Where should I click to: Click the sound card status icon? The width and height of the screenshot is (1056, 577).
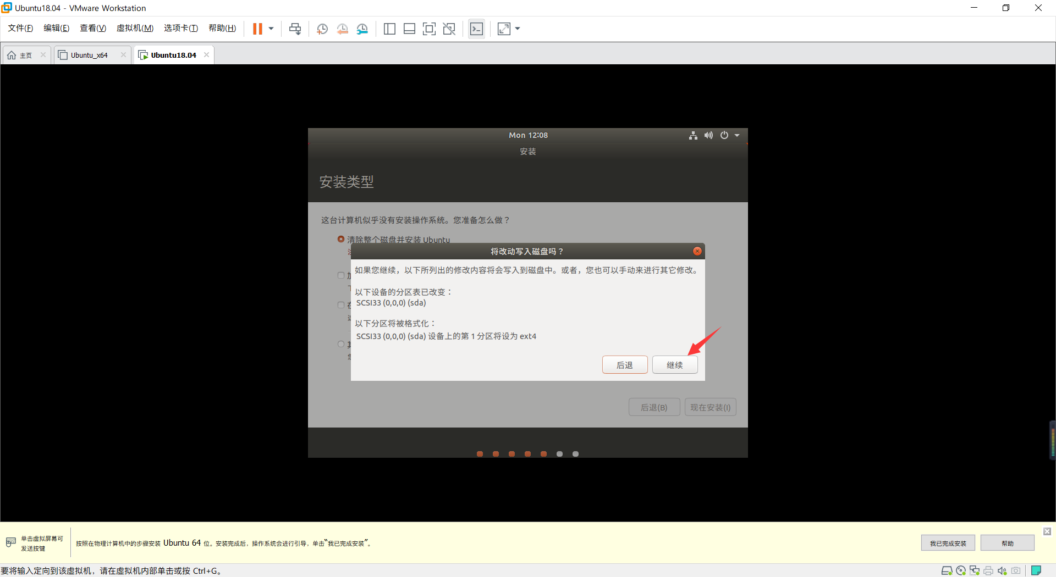pyautogui.click(x=1002, y=570)
